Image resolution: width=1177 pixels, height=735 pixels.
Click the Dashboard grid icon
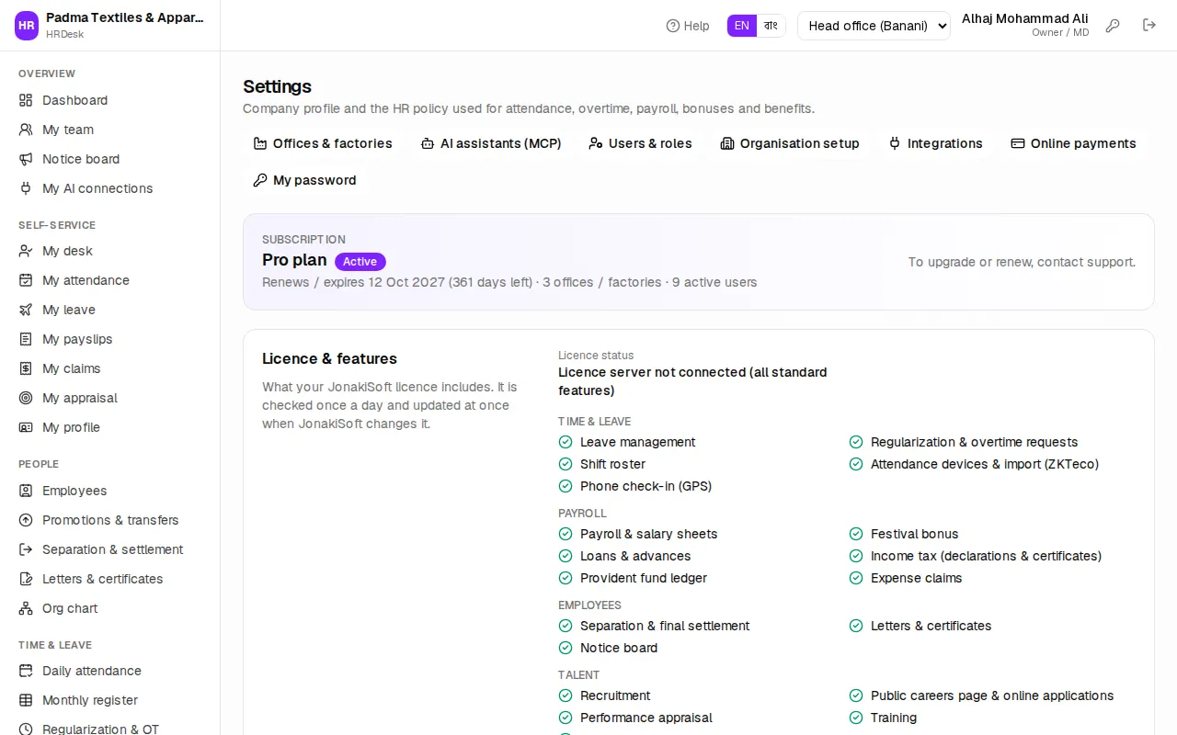coord(26,100)
